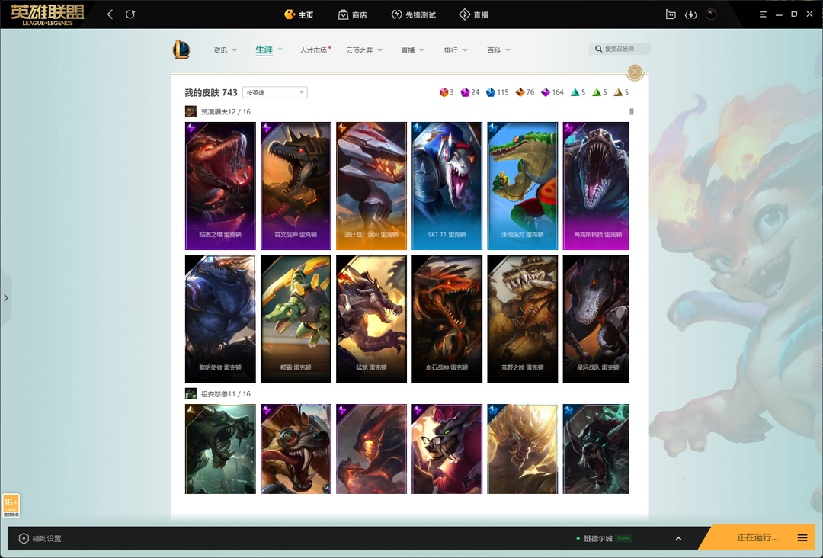Screen dimensions: 823x558
Task: Click the 荒漠屠夫 champion portrait icon
Action: pyautogui.click(x=191, y=111)
